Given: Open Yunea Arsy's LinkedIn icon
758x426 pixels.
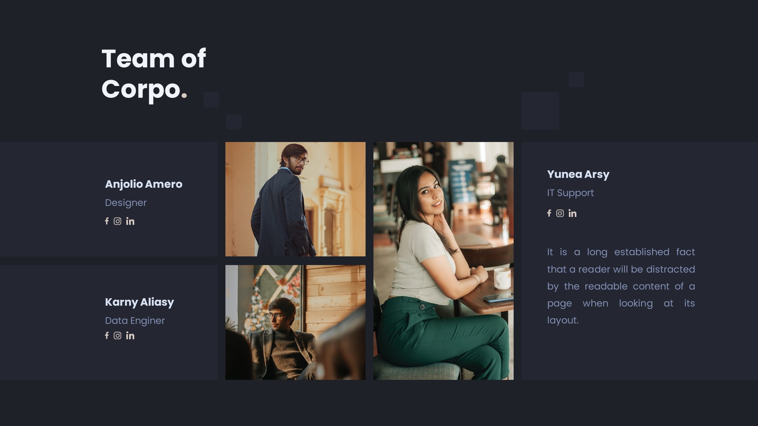Looking at the screenshot, I should tap(572, 213).
